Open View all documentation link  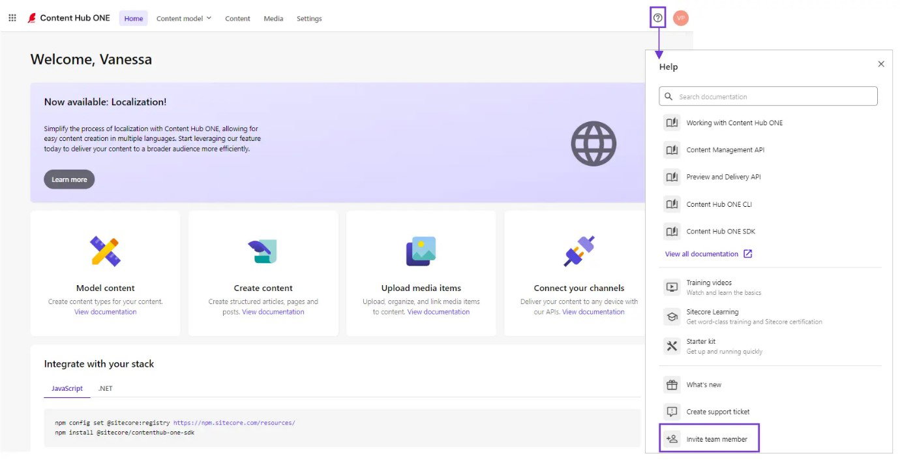(x=702, y=254)
